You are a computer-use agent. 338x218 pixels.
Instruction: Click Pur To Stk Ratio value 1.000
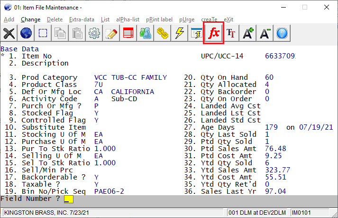tap(105, 149)
